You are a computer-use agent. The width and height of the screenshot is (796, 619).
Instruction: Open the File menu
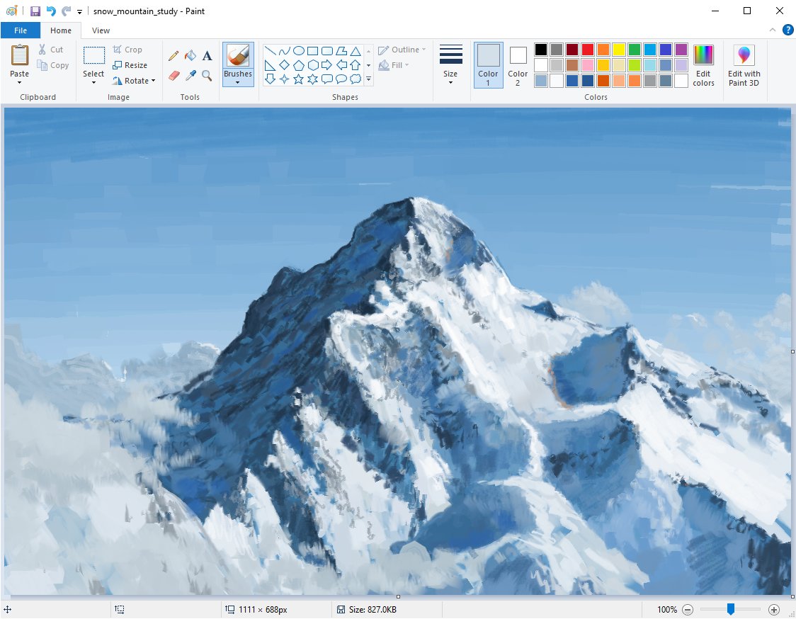click(21, 30)
